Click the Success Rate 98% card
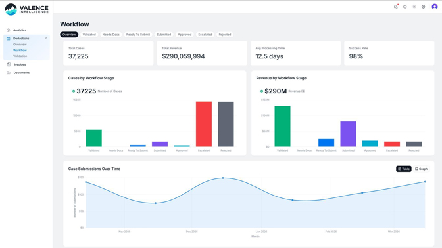442x248 pixels. point(389,53)
